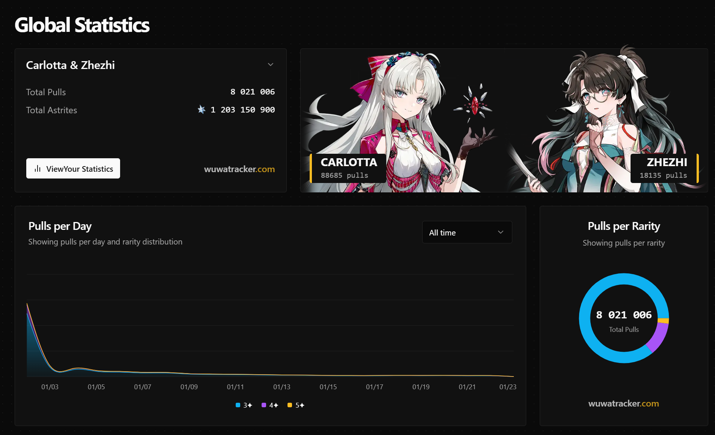
Task: Click the 'Showing pulls per rarity' subtitle
Action: [624, 243]
